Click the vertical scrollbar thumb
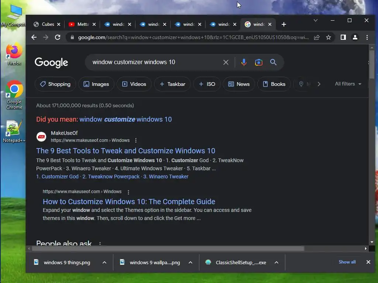The height and width of the screenshot is (283, 378). pos(372,64)
